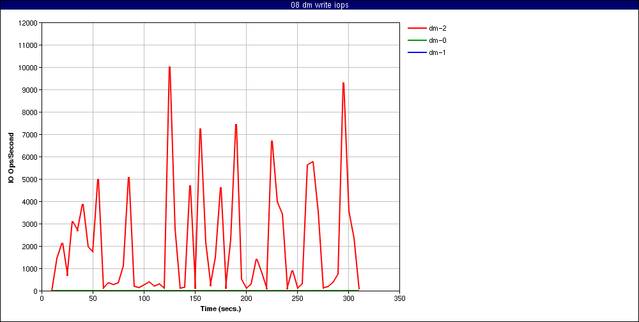Click the dm-0 legend label

pos(438,40)
